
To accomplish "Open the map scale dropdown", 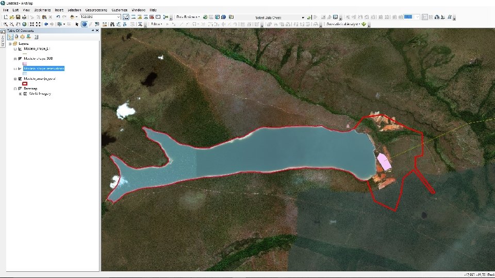I will tap(119, 17).
